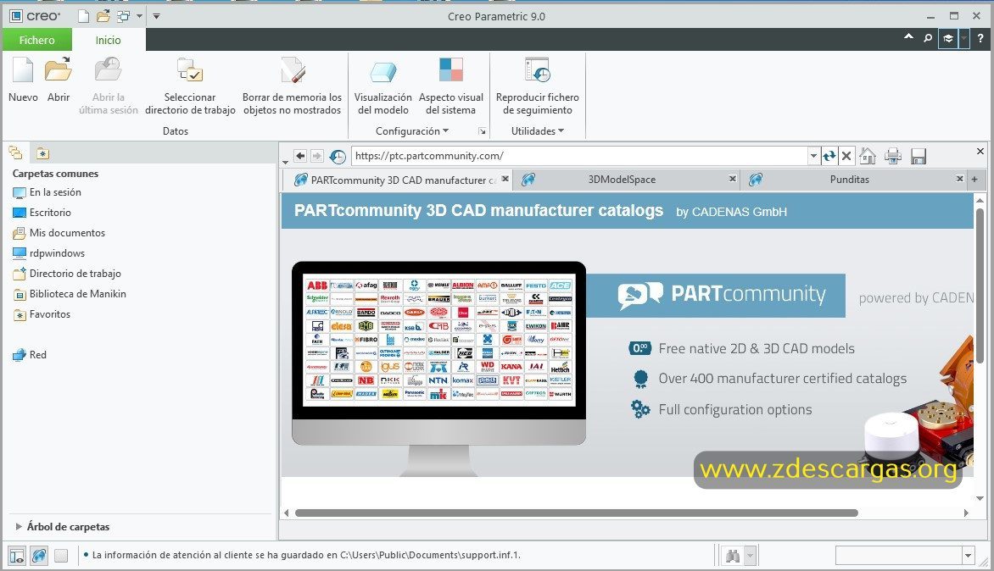Image resolution: width=994 pixels, height=571 pixels.
Task: Open Biblioteca de Manikin
Action: click(69, 293)
